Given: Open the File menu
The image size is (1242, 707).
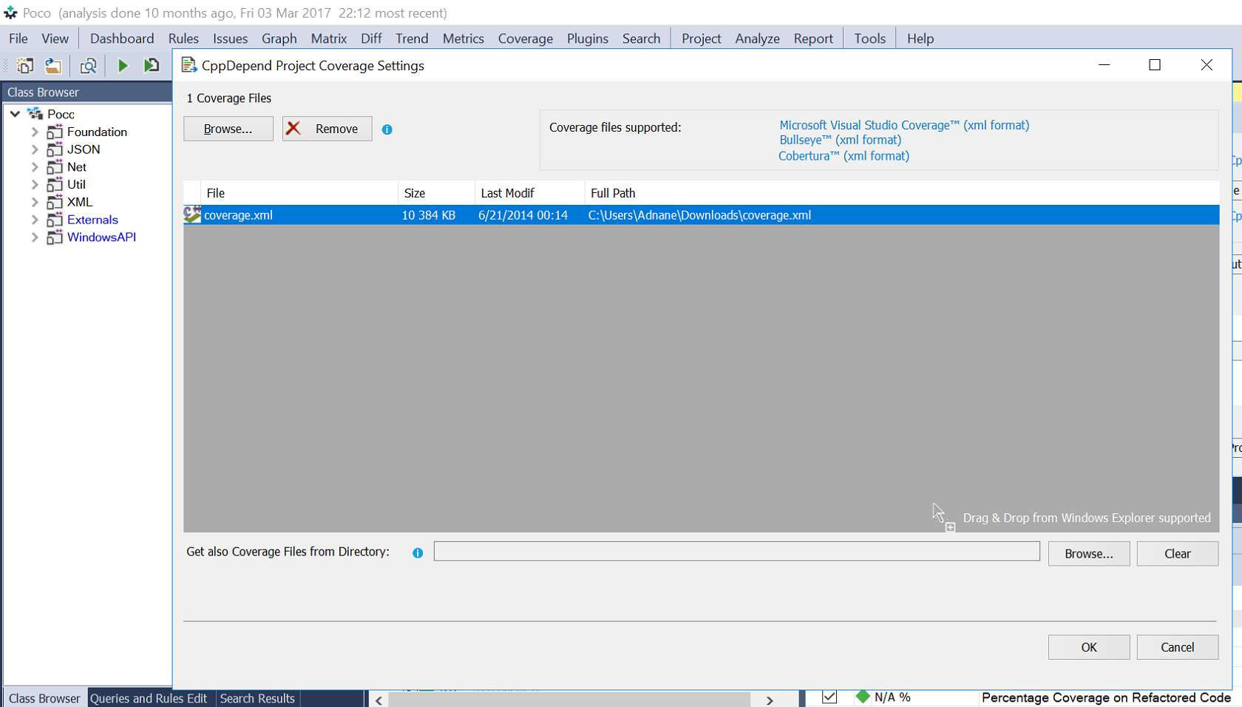Looking at the screenshot, I should pos(18,38).
